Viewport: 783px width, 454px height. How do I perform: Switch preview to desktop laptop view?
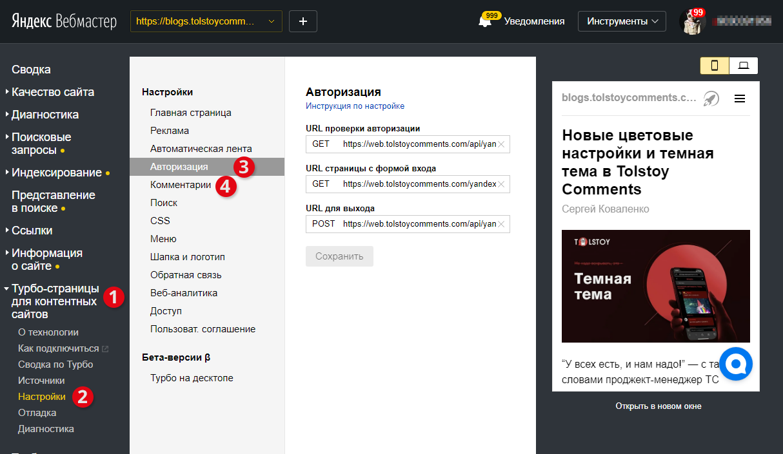tap(744, 65)
